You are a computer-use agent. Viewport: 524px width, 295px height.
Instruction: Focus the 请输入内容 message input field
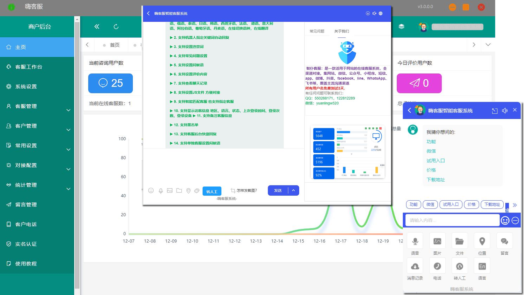452,220
